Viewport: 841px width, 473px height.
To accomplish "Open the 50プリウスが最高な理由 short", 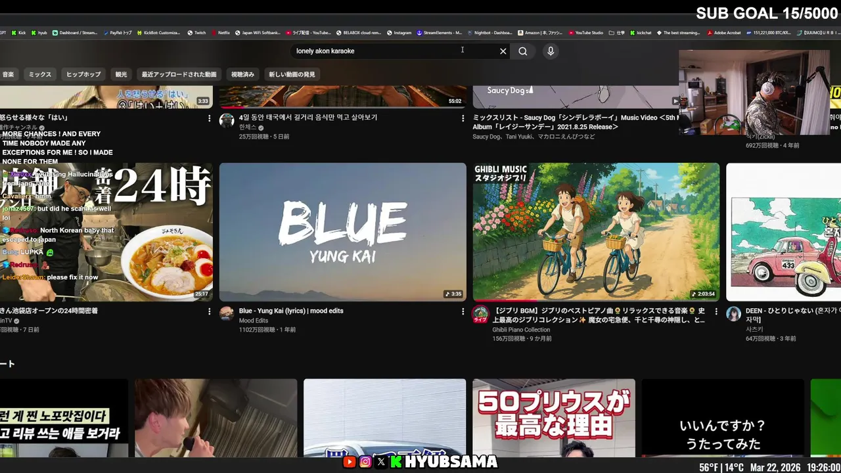I will 554,418.
